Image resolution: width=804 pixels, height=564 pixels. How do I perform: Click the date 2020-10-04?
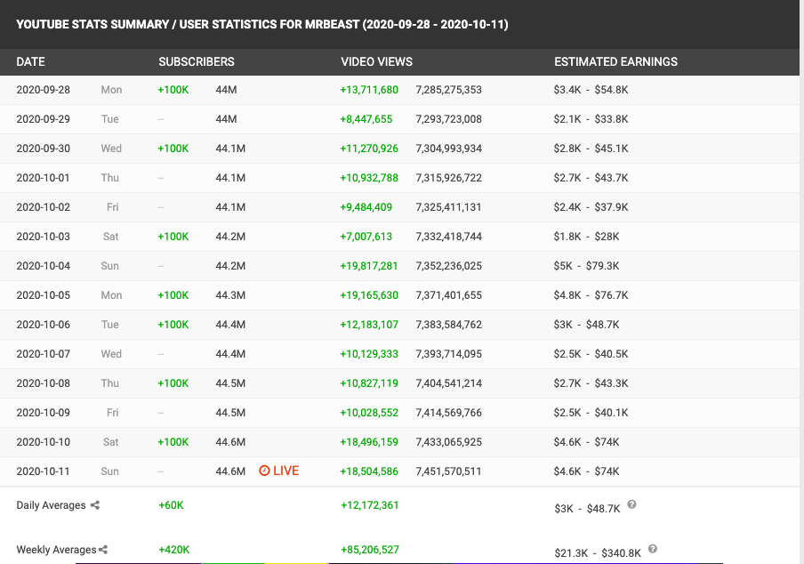coord(43,266)
